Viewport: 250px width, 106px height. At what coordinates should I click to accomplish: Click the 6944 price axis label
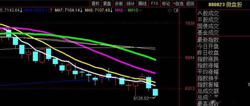coord(190,58)
